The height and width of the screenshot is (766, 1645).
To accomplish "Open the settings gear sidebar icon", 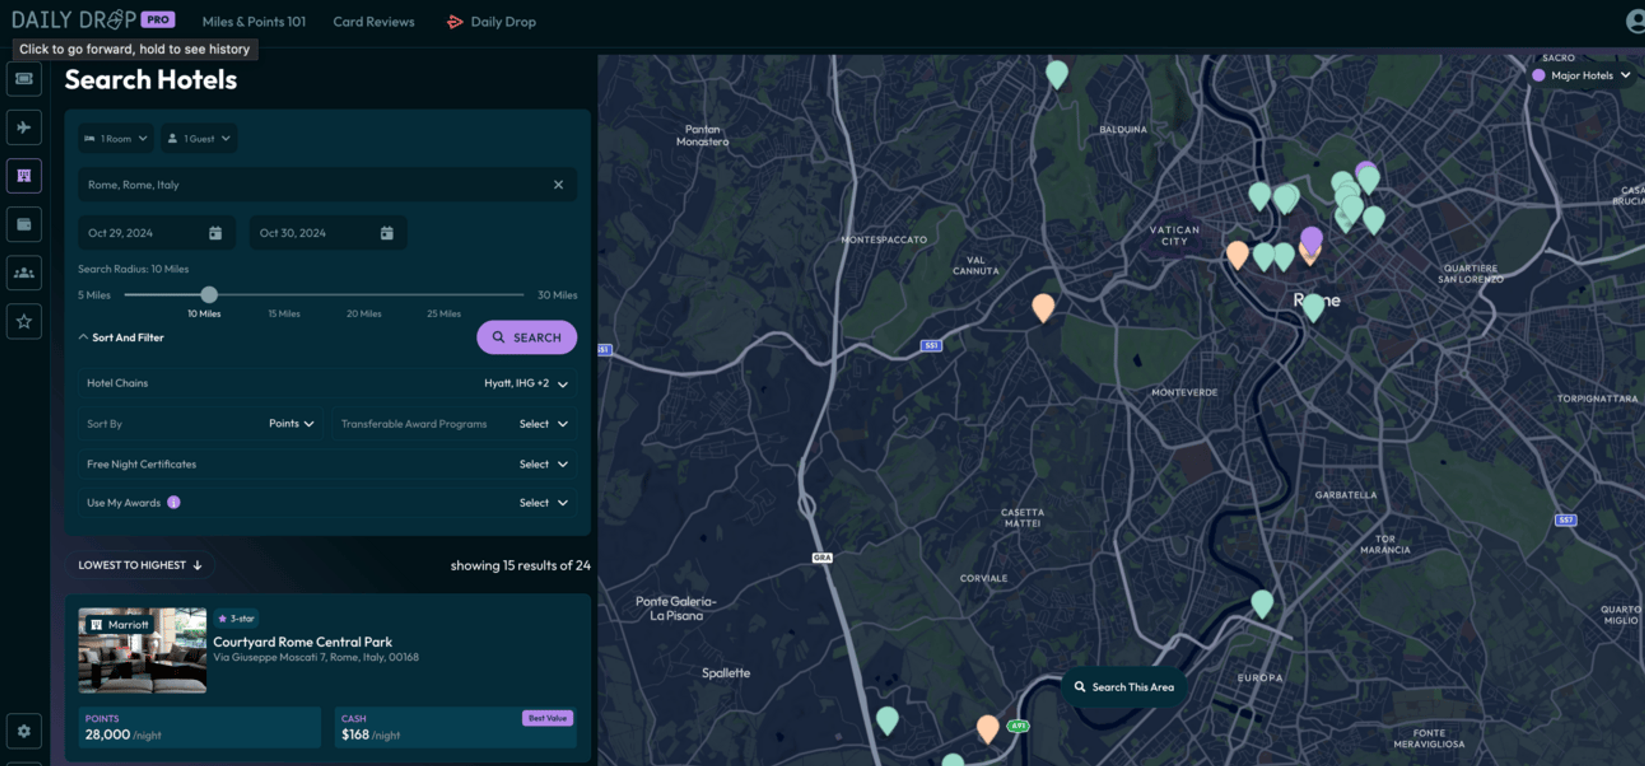I will [x=24, y=731].
